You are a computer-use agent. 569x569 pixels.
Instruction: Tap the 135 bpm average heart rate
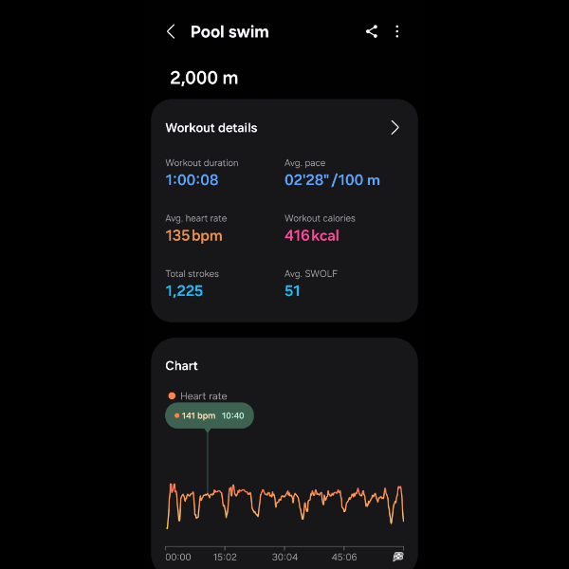click(196, 235)
